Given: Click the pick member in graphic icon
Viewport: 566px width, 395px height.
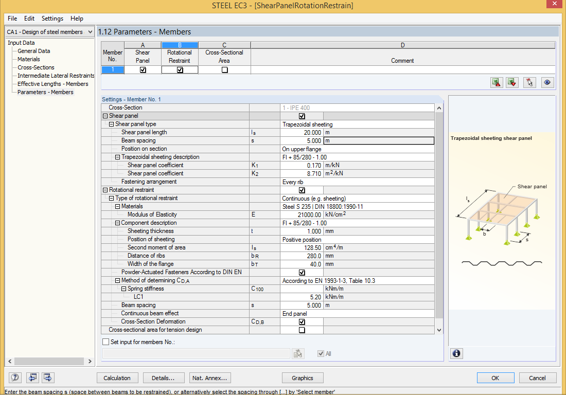Looking at the screenshot, I should pos(530,82).
